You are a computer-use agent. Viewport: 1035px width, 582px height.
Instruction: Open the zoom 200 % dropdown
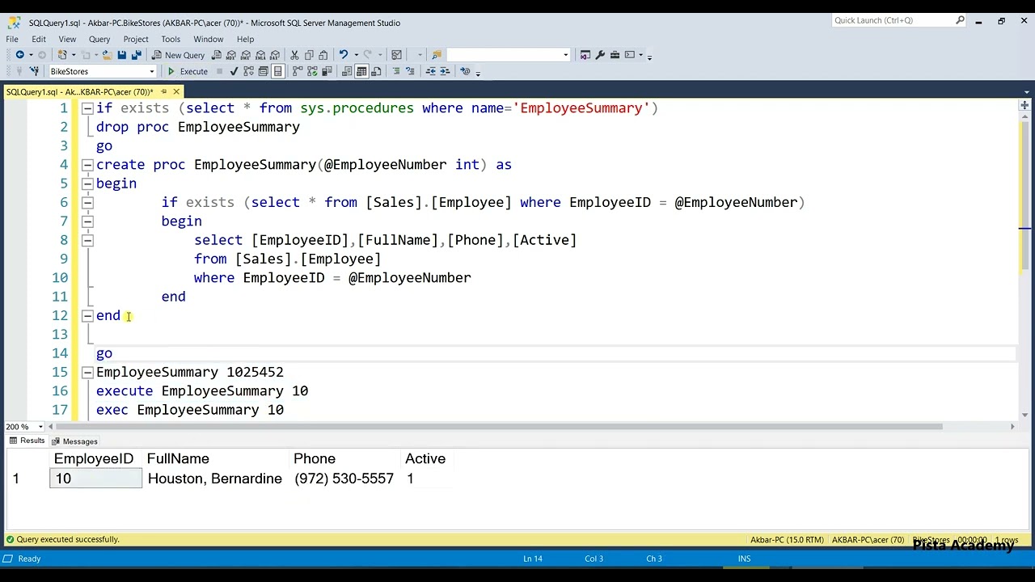click(x=40, y=427)
